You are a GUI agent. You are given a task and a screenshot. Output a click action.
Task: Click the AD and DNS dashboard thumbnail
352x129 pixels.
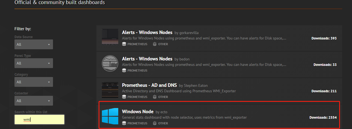(x=110, y=90)
